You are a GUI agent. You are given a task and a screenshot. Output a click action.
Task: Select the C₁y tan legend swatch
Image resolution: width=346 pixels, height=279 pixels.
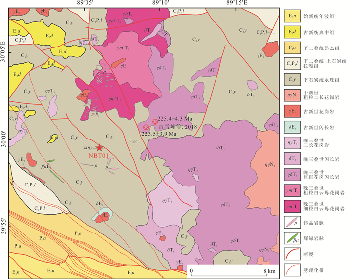pos(292,80)
